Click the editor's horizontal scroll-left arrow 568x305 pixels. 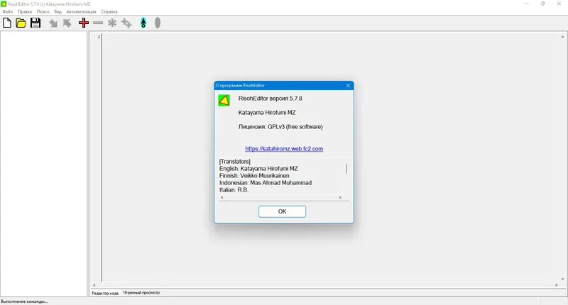click(x=94, y=285)
